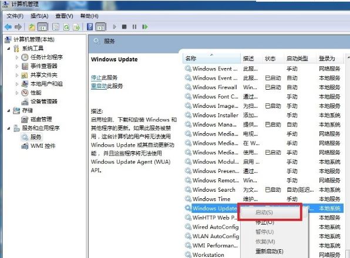This screenshot has width=350, height=258.
Task: Click the Up one level folder icon
Action: (x=32, y=27)
